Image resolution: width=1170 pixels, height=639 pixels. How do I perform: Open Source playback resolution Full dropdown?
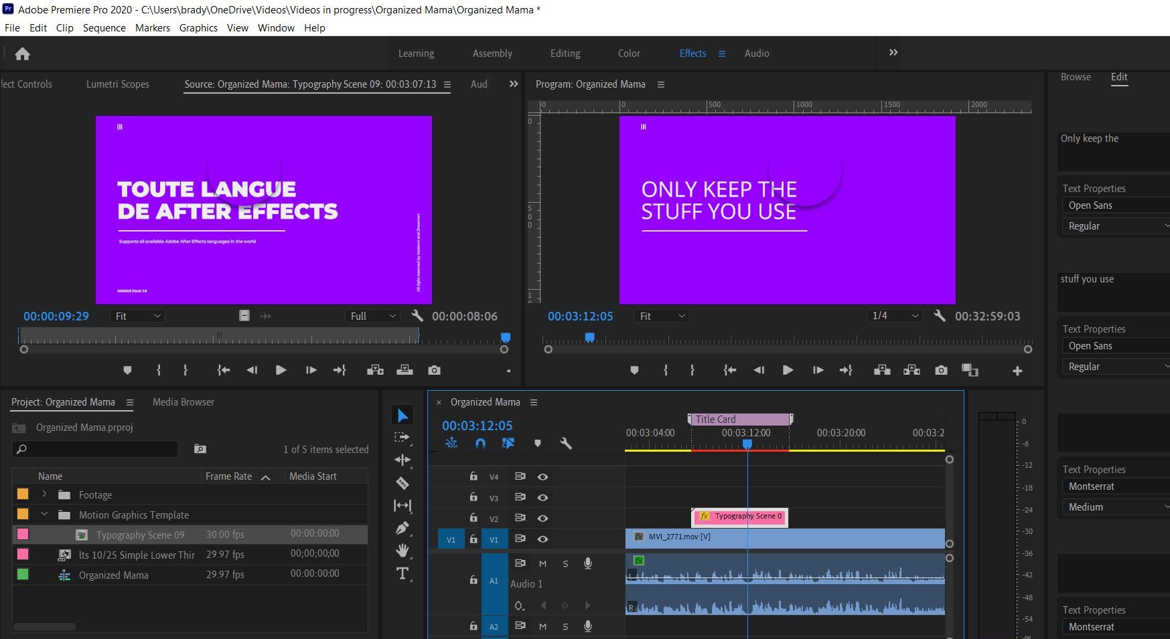[x=373, y=316]
